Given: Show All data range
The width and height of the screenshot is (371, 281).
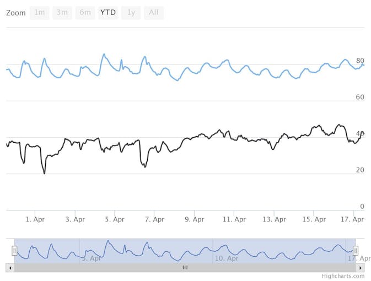Looking at the screenshot, I should click(x=153, y=12).
